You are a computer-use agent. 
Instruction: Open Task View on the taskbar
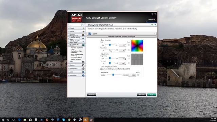pos(14,120)
